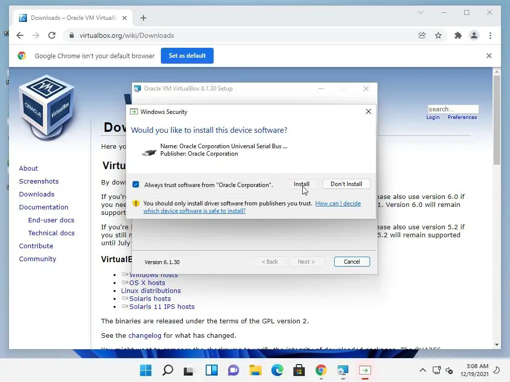Open the clock showing 3:08 AM
The image size is (510, 382).
pyautogui.click(x=474, y=370)
